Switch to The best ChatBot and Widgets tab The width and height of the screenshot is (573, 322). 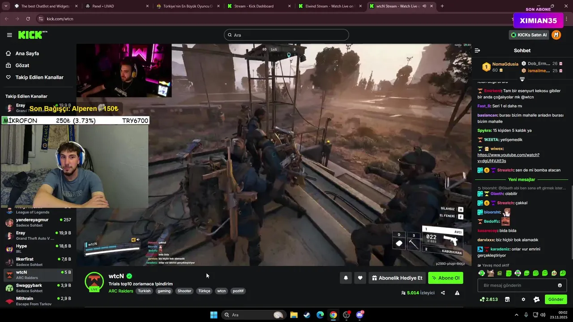point(46,6)
